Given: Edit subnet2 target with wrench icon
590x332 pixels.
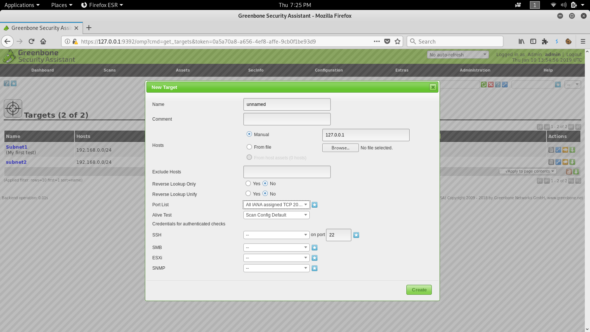Looking at the screenshot, I should pyautogui.click(x=558, y=162).
